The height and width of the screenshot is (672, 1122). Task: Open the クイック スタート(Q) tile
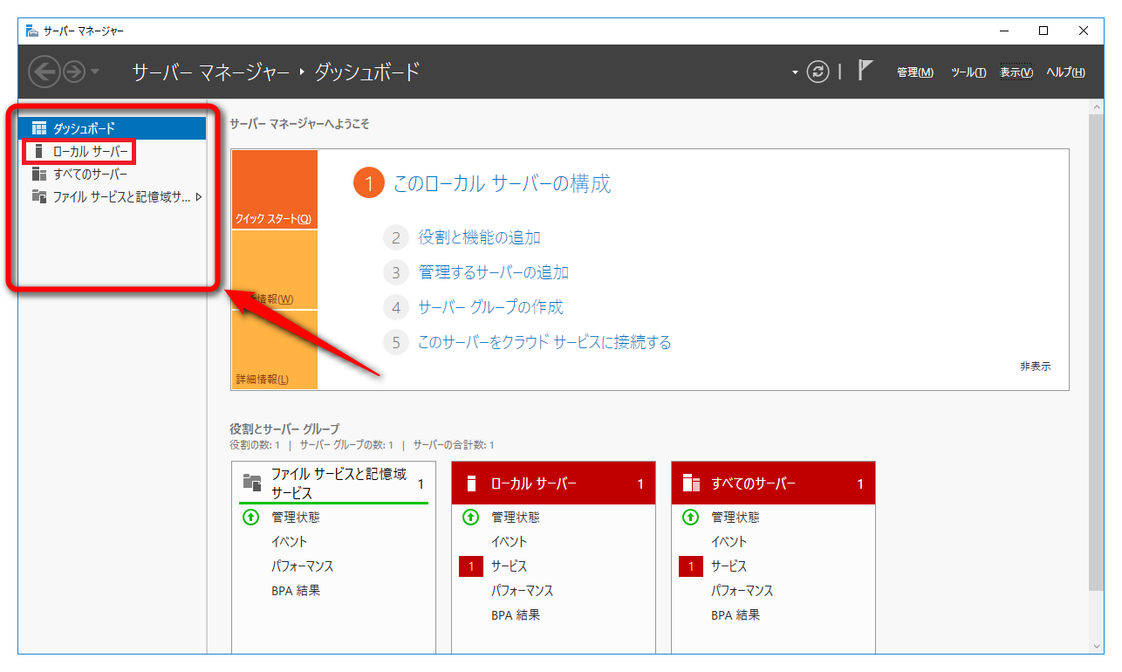(274, 189)
